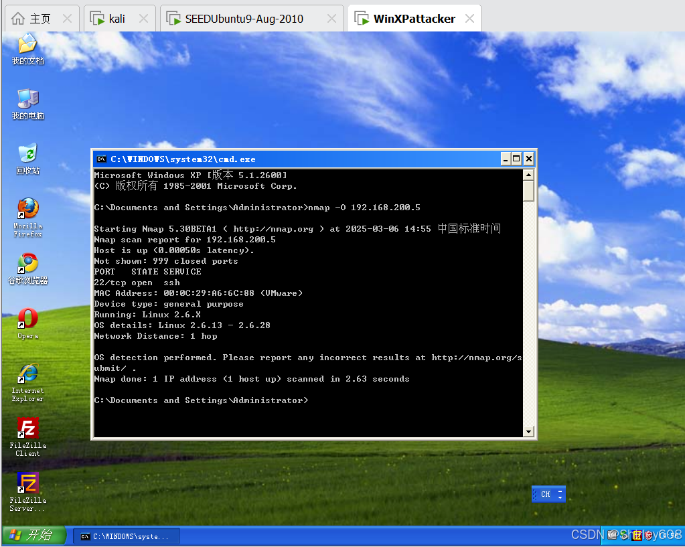
Task: Close the 主页 tab
Action: (x=67, y=19)
